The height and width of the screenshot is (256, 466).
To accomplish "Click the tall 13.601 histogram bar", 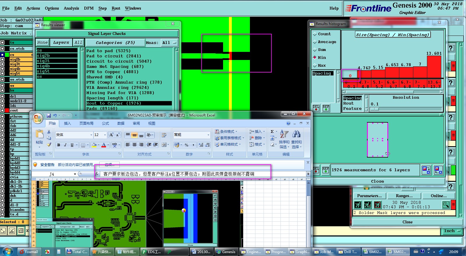I will point(434,67).
